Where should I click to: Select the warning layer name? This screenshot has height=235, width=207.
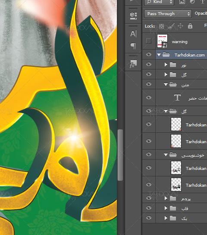coord(179,42)
